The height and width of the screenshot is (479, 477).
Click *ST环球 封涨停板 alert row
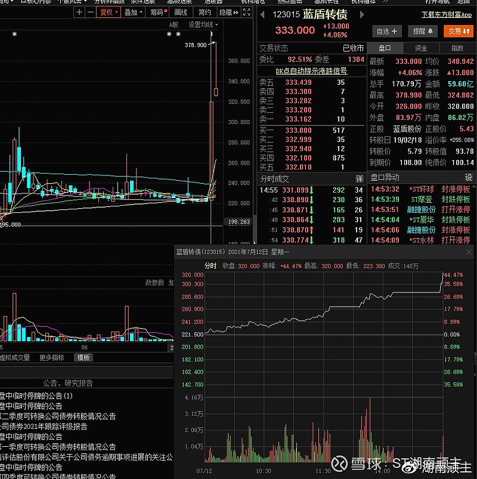(420, 189)
